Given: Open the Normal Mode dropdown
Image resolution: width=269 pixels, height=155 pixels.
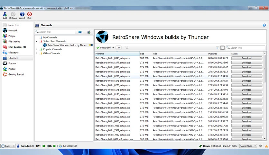Looking at the screenshot, I should [248, 146].
